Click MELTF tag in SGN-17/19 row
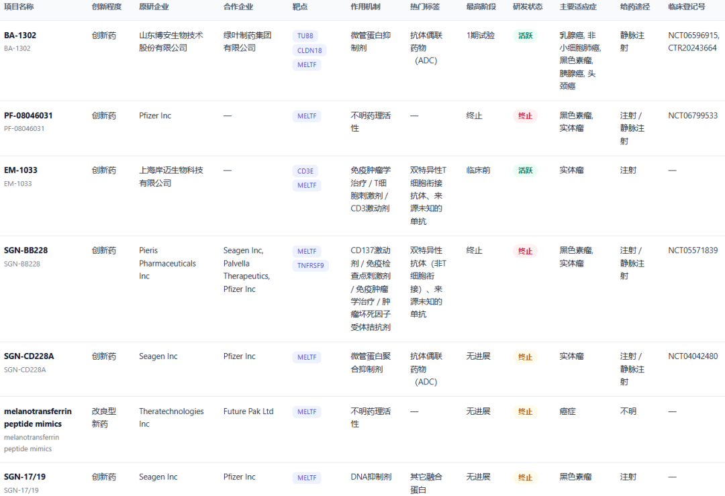The height and width of the screenshot is (496, 725). (x=307, y=477)
